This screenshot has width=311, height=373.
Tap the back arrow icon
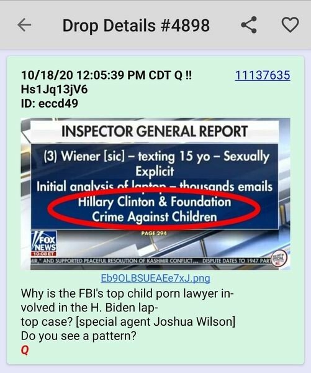(24, 24)
